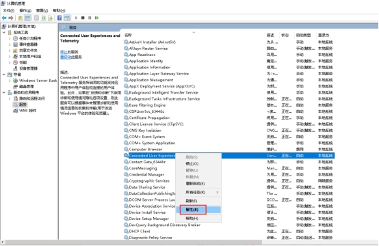The width and height of the screenshot is (379, 246).
Task: Click the Forward arrow in toolbar
Action: [x=11, y=18]
